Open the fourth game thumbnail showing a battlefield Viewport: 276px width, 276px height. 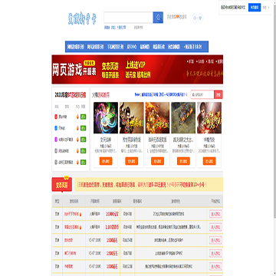(x=183, y=118)
